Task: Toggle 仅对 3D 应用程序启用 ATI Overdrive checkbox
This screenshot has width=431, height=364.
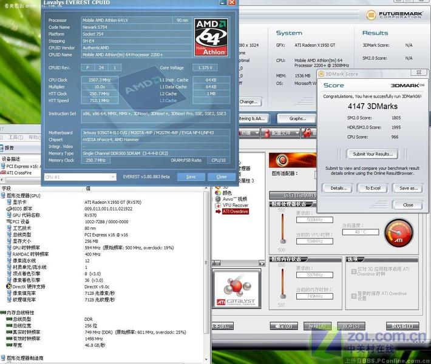Action: 354,272
